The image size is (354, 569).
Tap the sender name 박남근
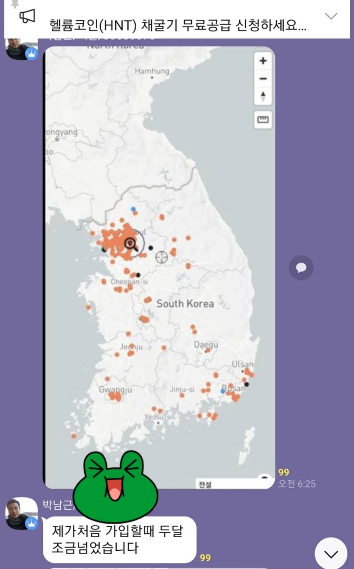click(x=58, y=505)
